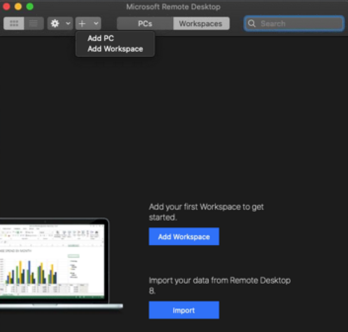Switch to the PCs tab

(x=145, y=24)
